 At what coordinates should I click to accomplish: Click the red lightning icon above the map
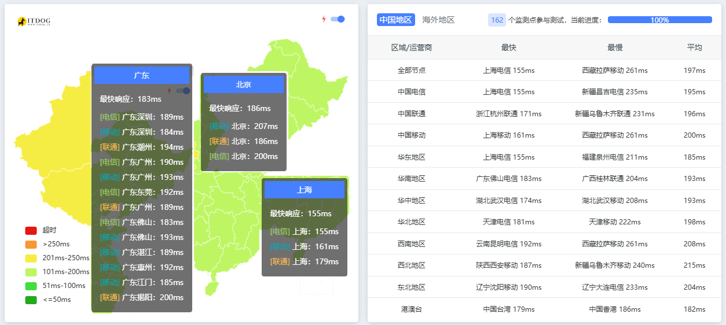point(324,19)
